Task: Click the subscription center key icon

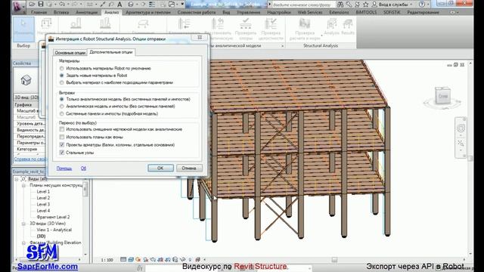Action: coord(349,5)
